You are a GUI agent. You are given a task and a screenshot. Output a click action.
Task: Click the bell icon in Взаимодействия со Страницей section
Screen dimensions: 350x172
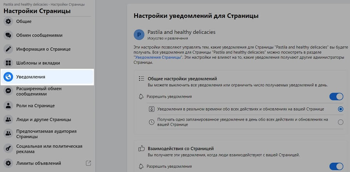coord(141,167)
